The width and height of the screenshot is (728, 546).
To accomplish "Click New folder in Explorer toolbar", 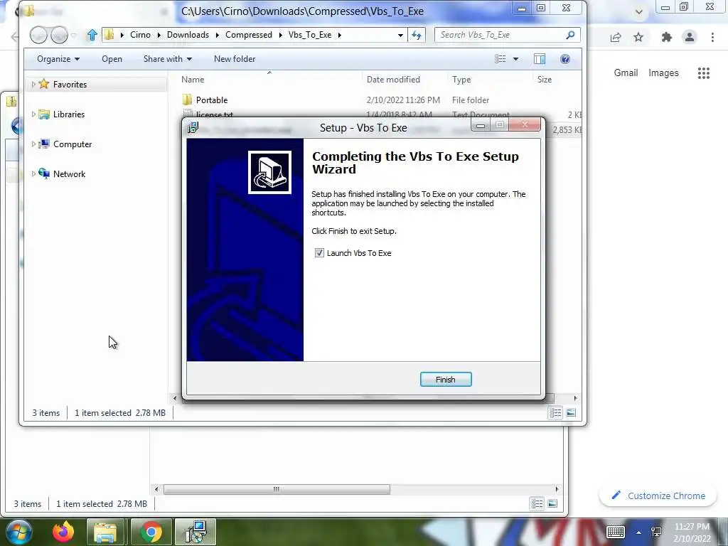I will pyautogui.click(x=235, y=59).
